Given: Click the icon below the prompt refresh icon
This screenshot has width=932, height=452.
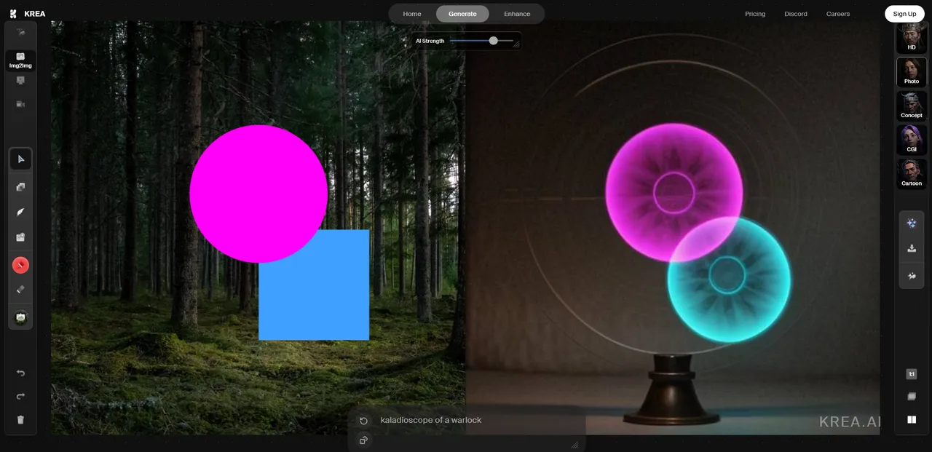Looking at the screenshot, I should 363,440.
